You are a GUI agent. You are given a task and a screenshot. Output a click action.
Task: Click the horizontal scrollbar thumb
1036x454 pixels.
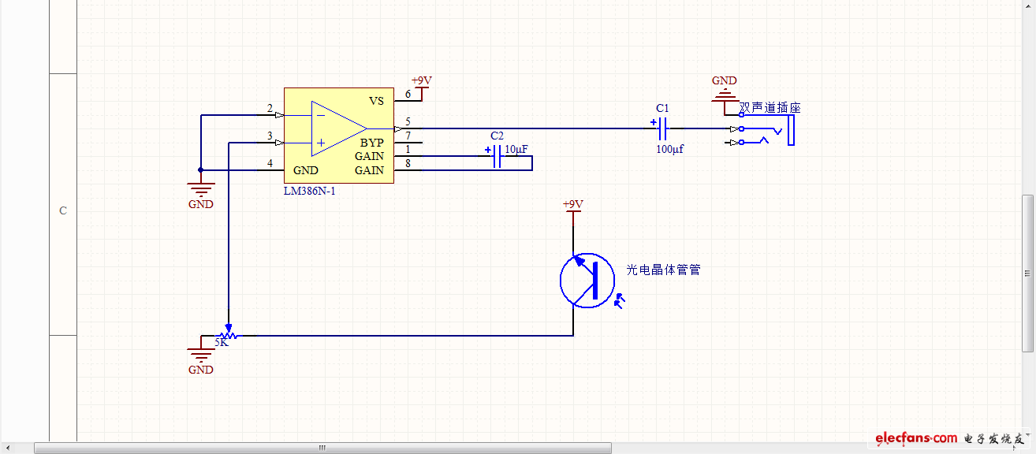click(x=322, y=448)
